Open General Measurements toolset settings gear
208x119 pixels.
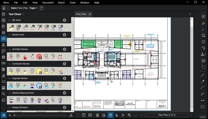[64, 93]
